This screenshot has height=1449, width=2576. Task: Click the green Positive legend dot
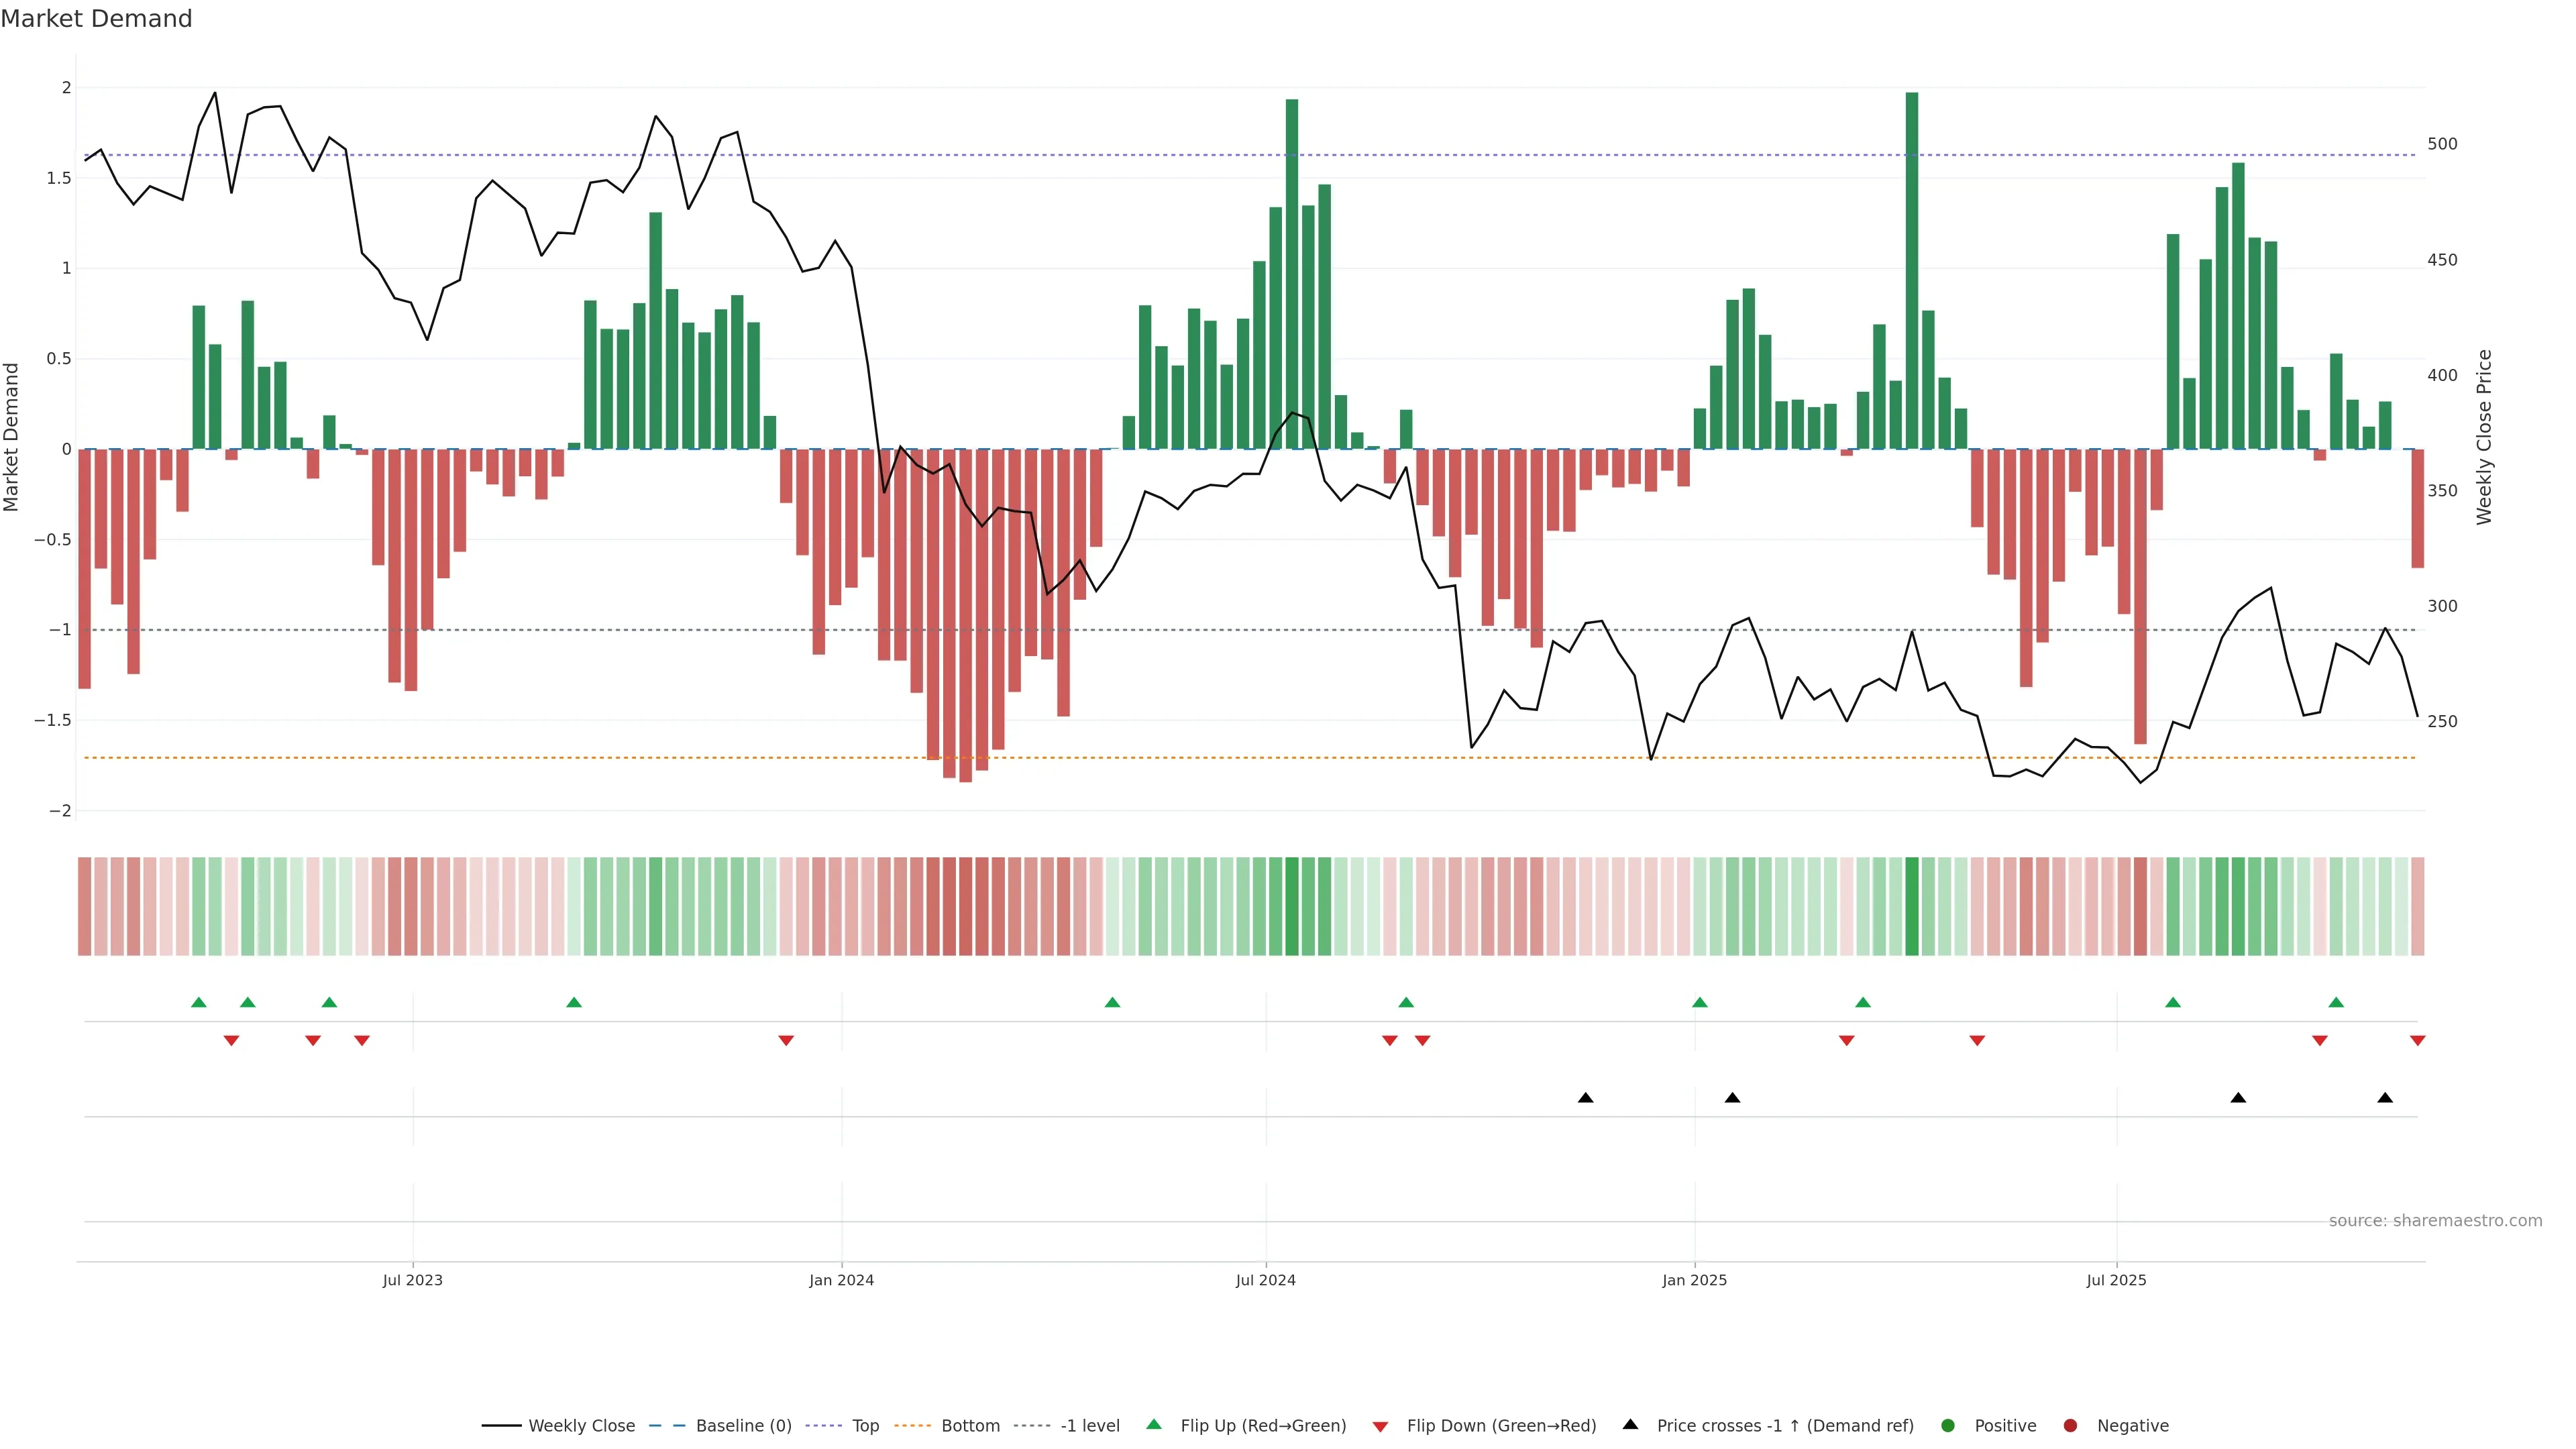(1947, 1426)
